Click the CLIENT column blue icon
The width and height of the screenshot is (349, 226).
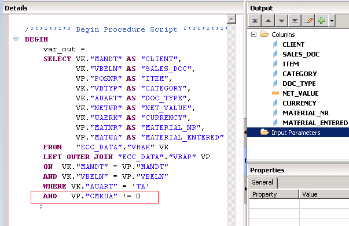coord(275,44)
